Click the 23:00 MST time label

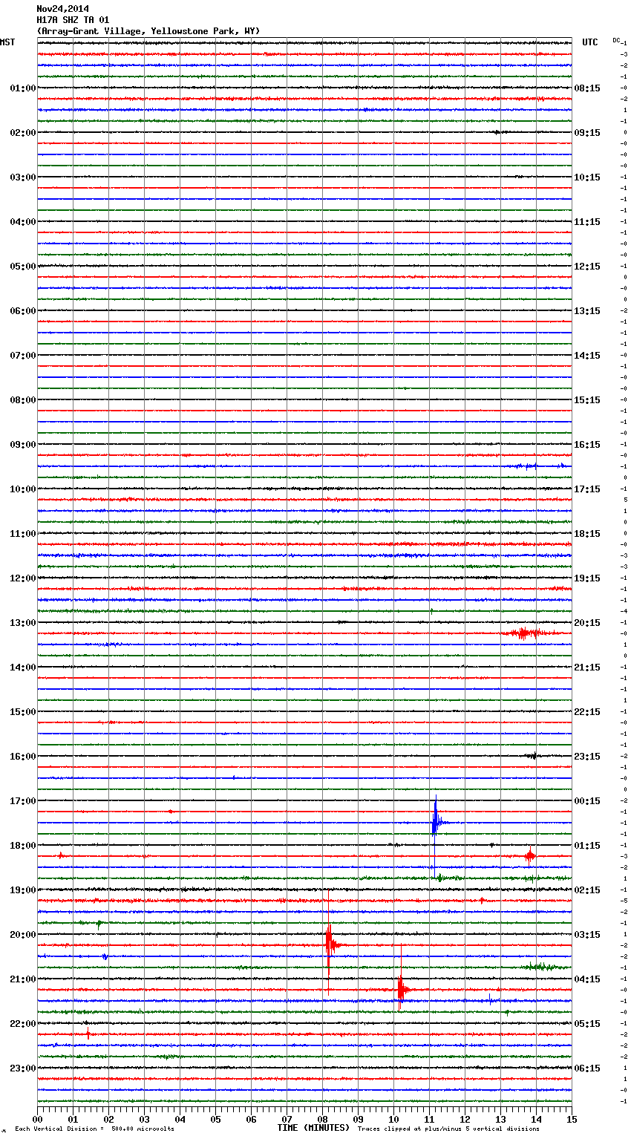22,1068
